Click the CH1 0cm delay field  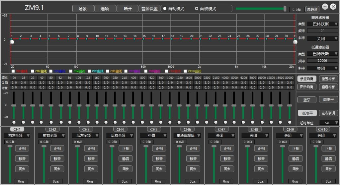click(21, 181)
